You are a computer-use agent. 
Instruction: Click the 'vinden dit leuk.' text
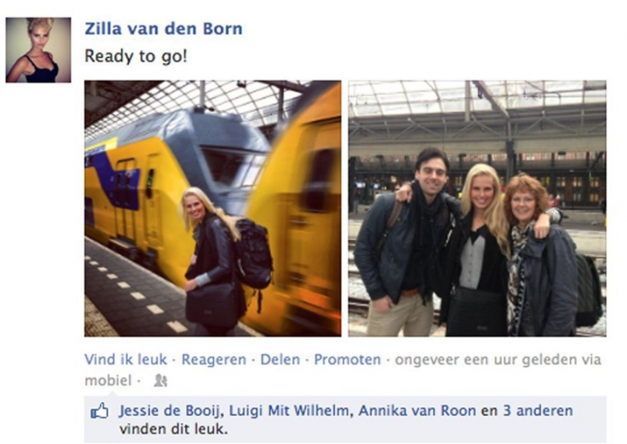pos(174,430)
